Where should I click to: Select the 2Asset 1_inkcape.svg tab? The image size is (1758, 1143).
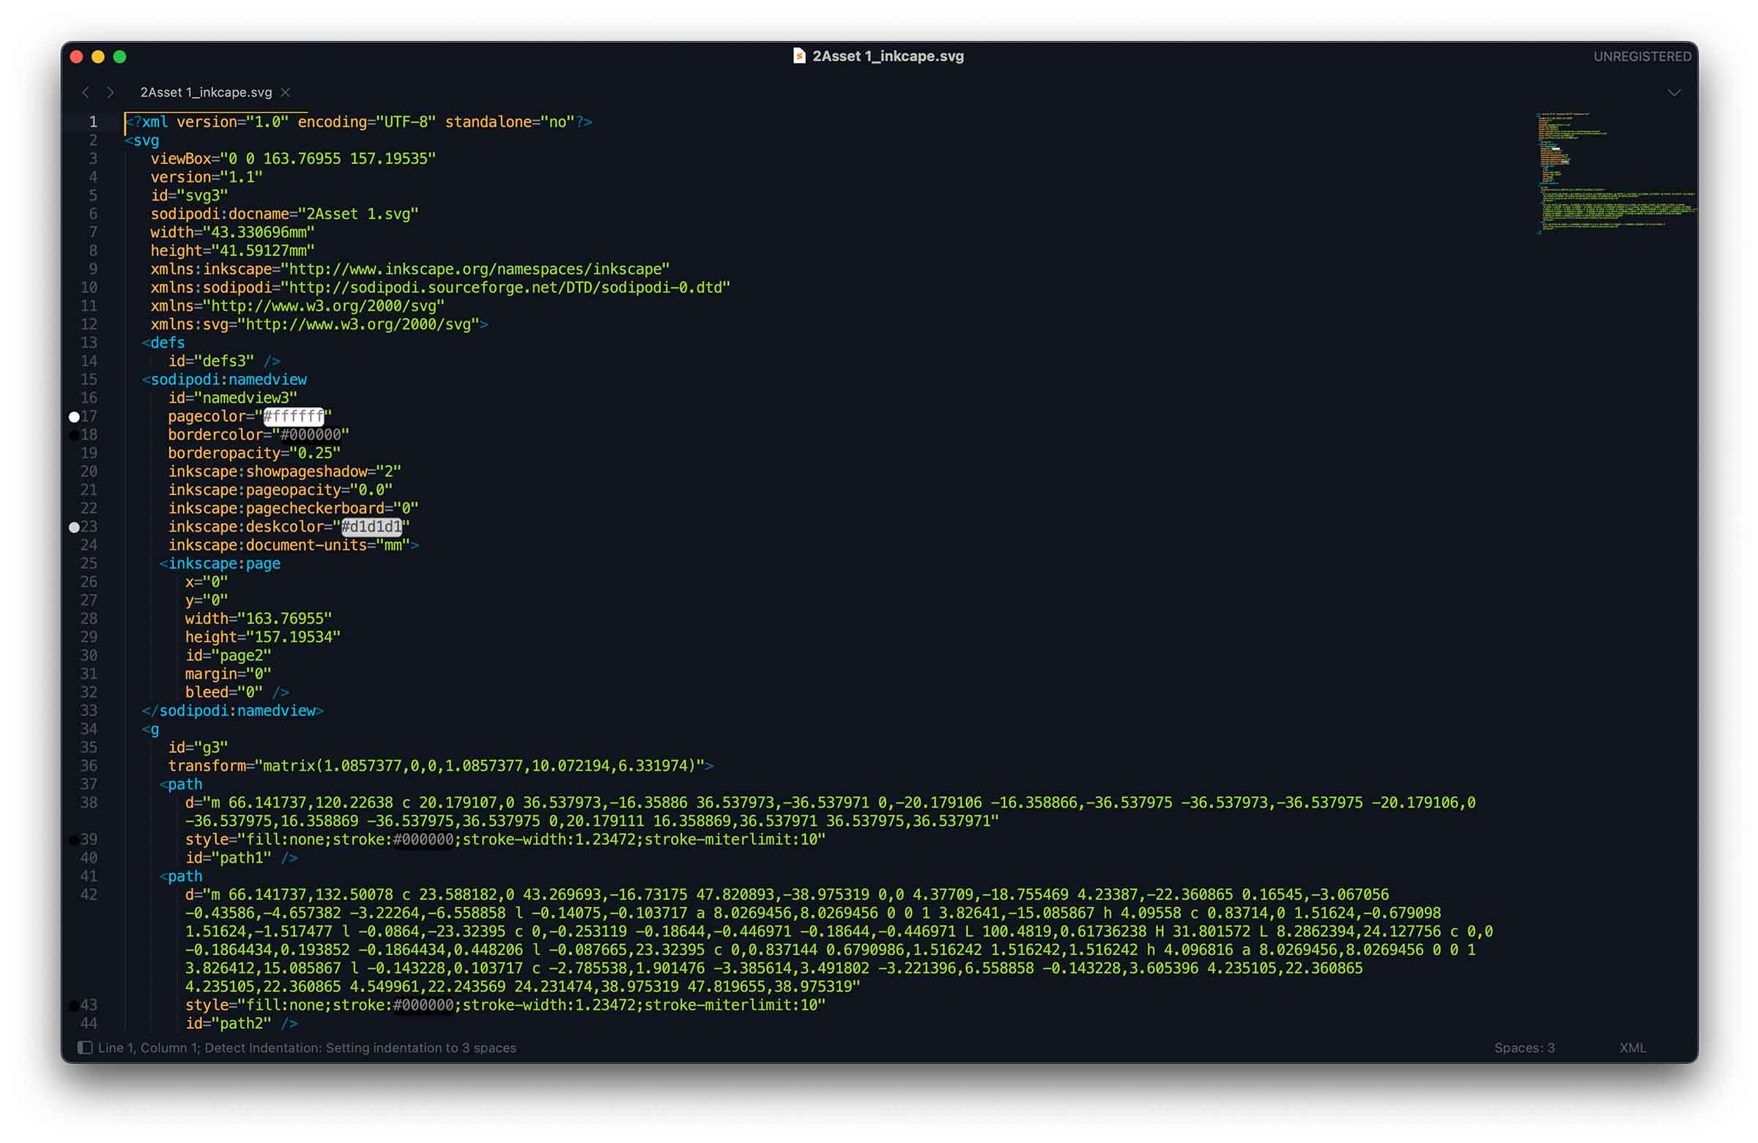coord(206,92)
